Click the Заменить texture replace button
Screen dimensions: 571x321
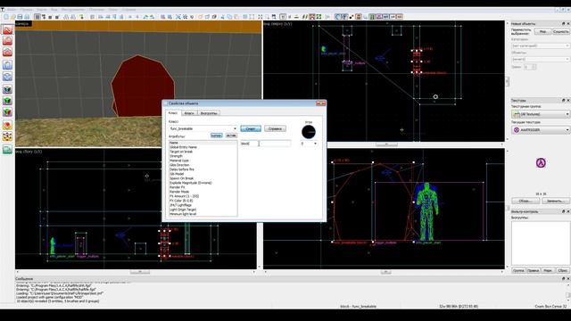pos(555,201)
